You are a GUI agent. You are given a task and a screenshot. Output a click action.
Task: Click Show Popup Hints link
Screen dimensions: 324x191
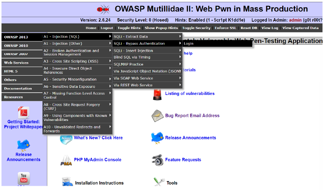point(161,28)
